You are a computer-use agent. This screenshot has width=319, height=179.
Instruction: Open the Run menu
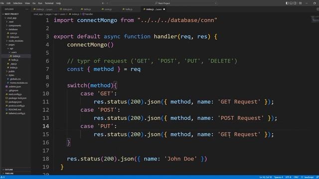[x=40, y=3]
